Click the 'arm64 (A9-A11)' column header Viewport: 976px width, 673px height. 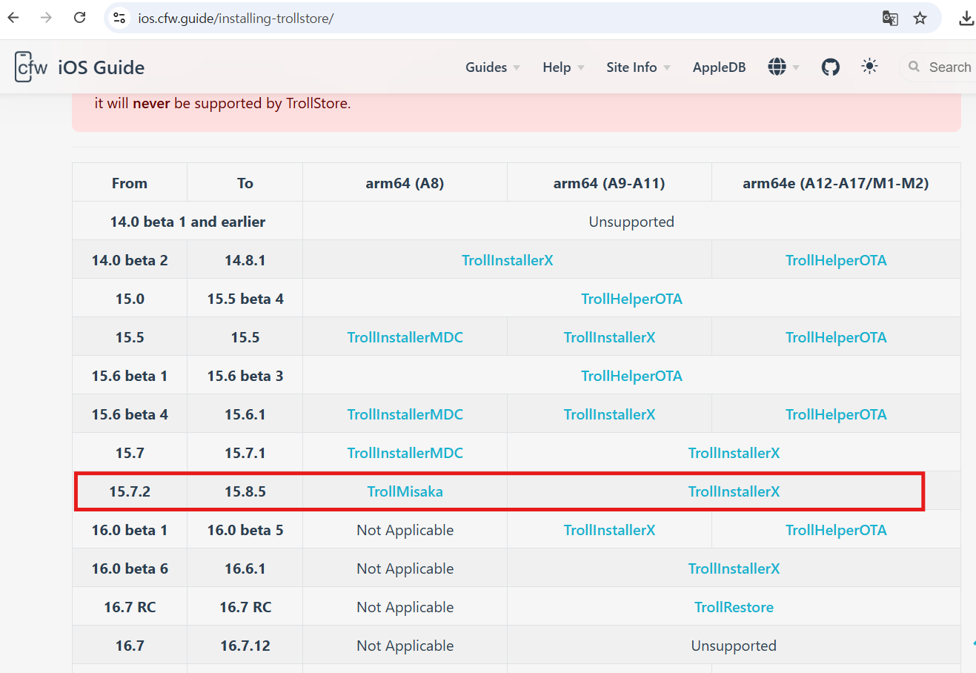[609, 183]
